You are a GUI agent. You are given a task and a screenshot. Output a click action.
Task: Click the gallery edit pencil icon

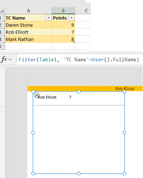pos(36,95)
